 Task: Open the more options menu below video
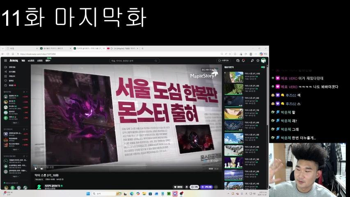(x=216, y=187)
